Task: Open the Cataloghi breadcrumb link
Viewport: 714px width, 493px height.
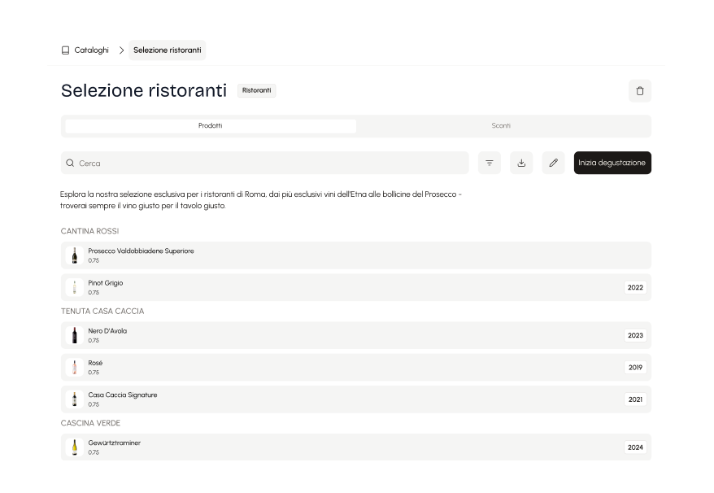Action: 90,50
